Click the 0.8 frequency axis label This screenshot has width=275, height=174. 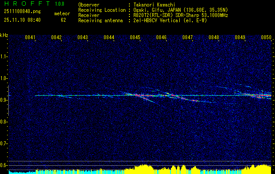point(3,122)
